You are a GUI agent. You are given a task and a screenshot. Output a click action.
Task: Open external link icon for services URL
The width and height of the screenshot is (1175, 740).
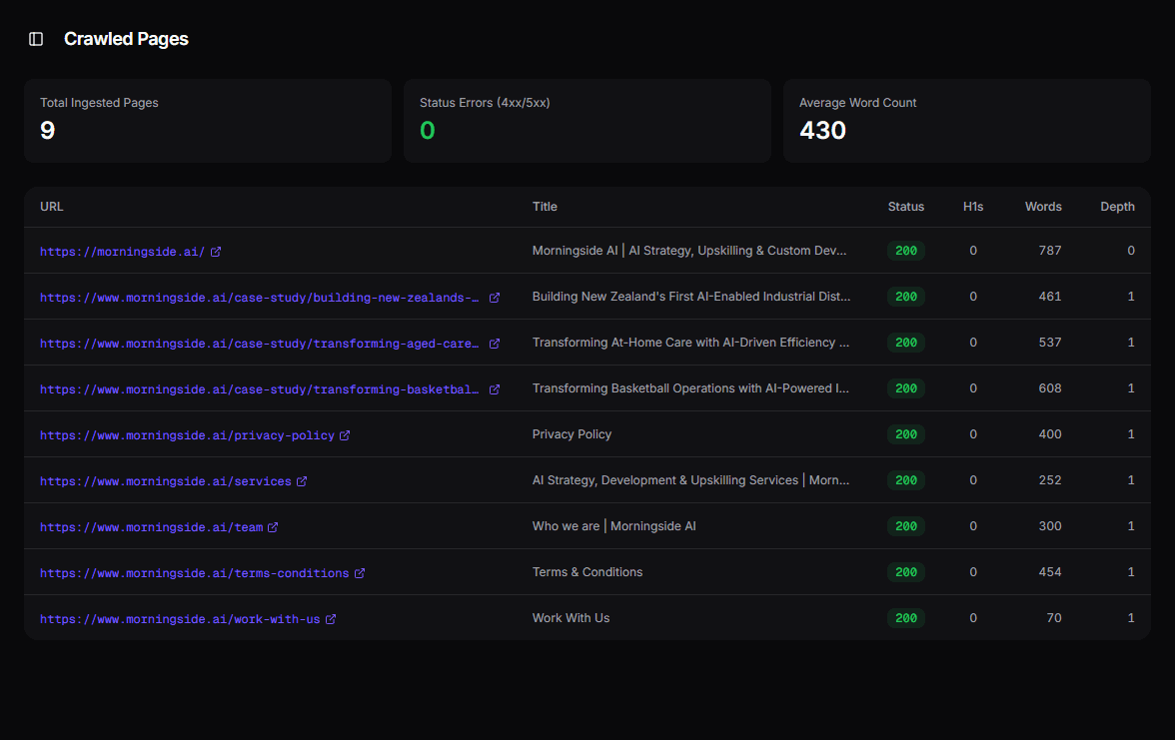[x=302, y=481]
